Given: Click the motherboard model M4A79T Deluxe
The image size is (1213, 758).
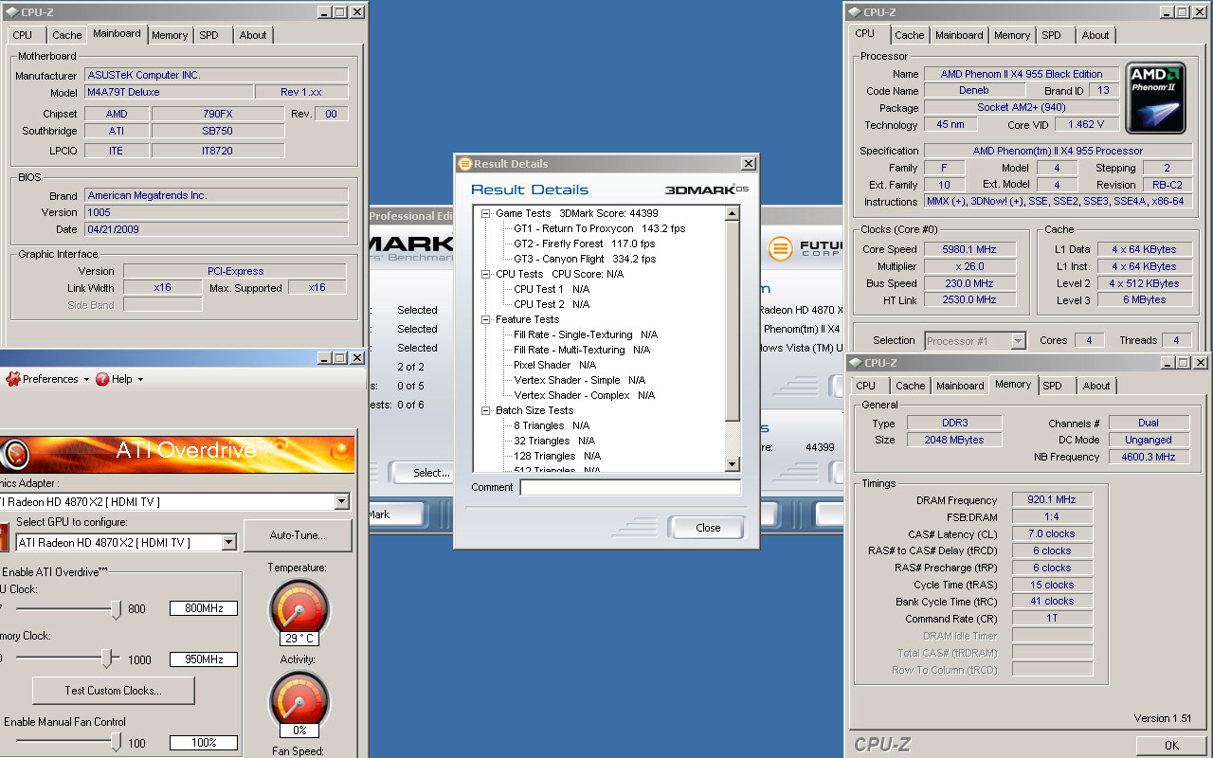Looking at the screenshot, I should click(169, 92).
